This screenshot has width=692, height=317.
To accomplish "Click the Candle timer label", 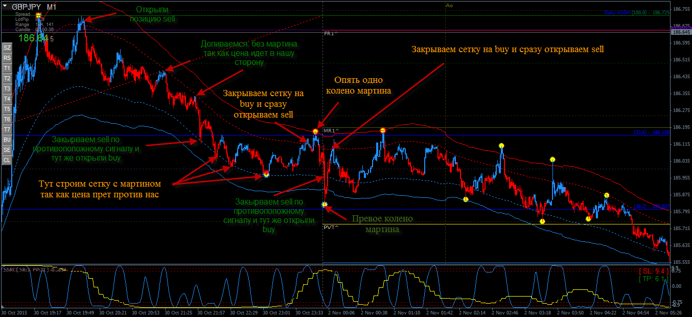I will (22, 30).
